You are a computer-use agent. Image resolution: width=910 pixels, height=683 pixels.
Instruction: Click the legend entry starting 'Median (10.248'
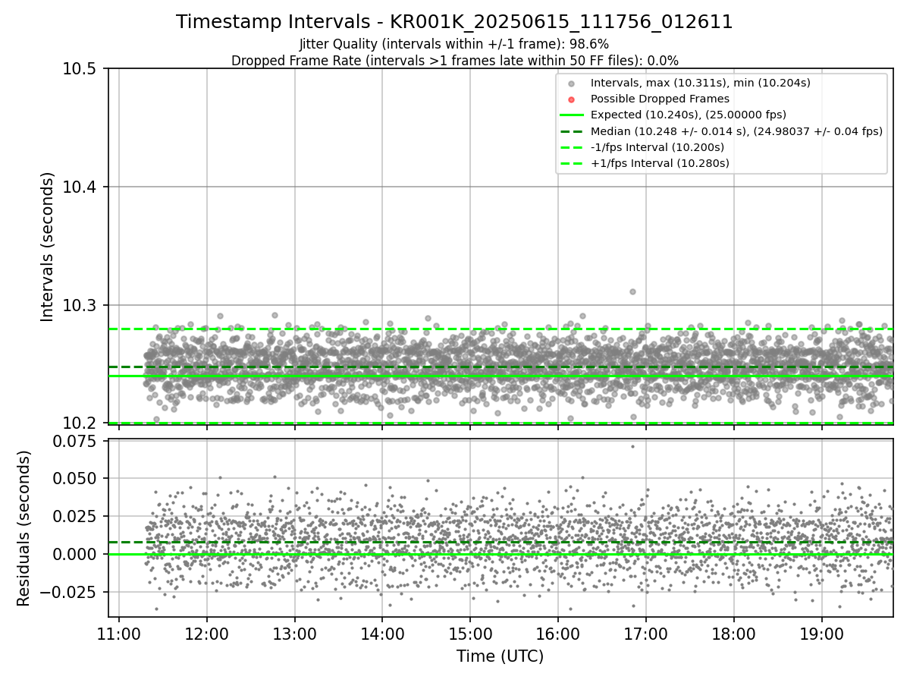pyautogui.click(x=736, y=131)
